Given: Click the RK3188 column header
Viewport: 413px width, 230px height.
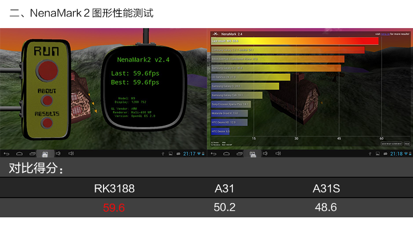Looking at the screenshot, I should [115, 188].
